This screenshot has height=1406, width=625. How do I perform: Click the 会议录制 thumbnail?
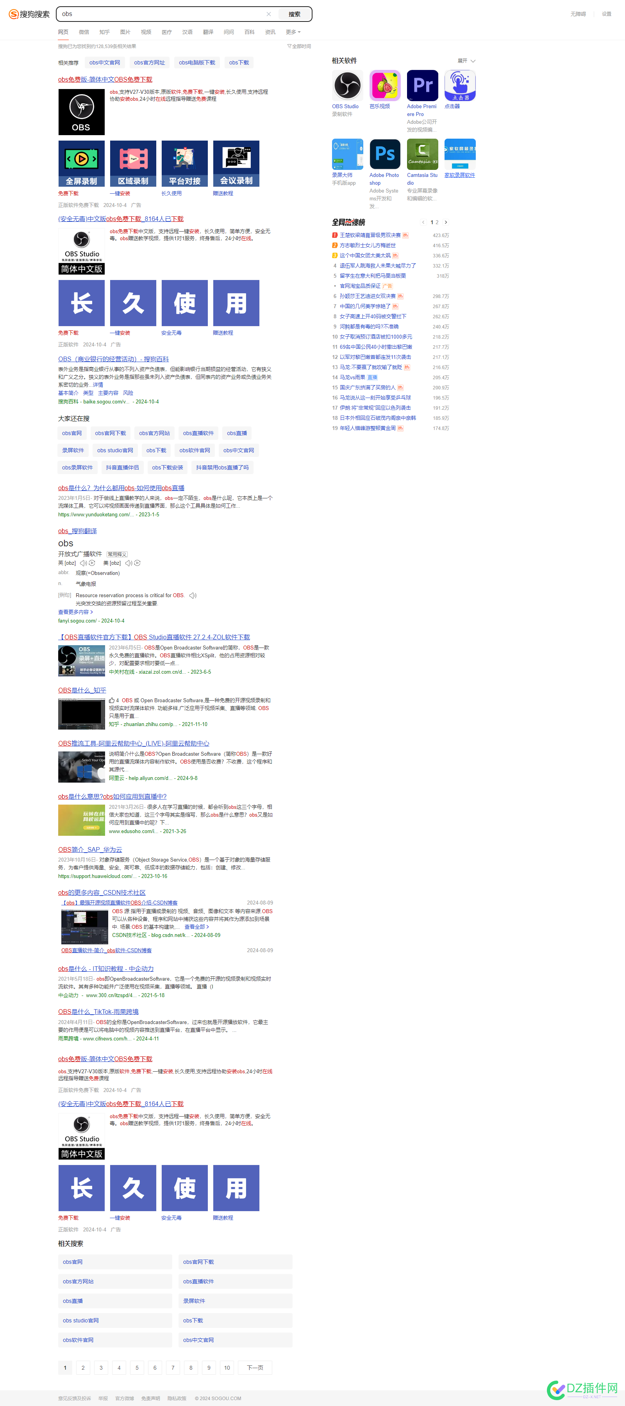coord(236,164)
